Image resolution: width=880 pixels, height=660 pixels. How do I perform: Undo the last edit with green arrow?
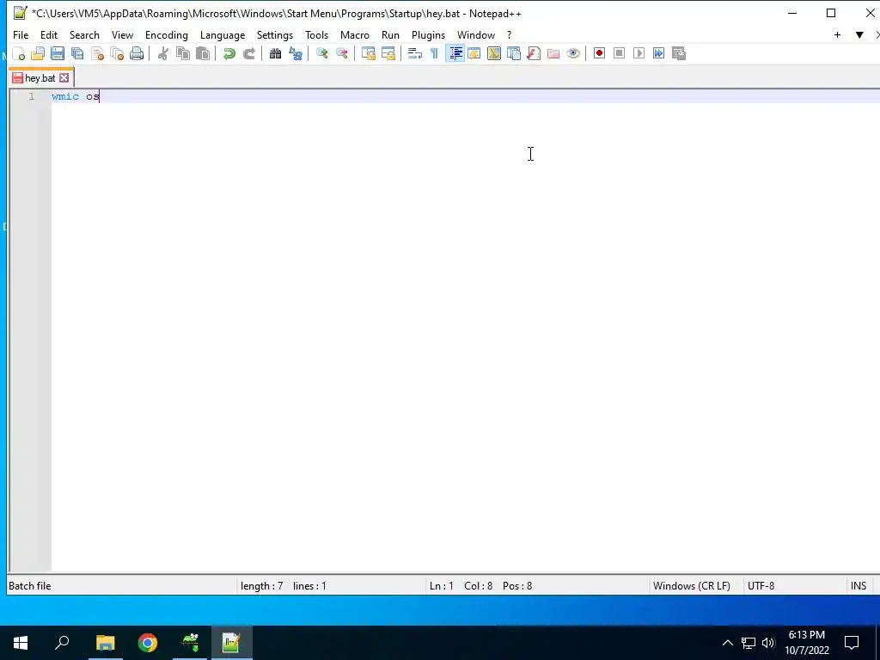229,53
